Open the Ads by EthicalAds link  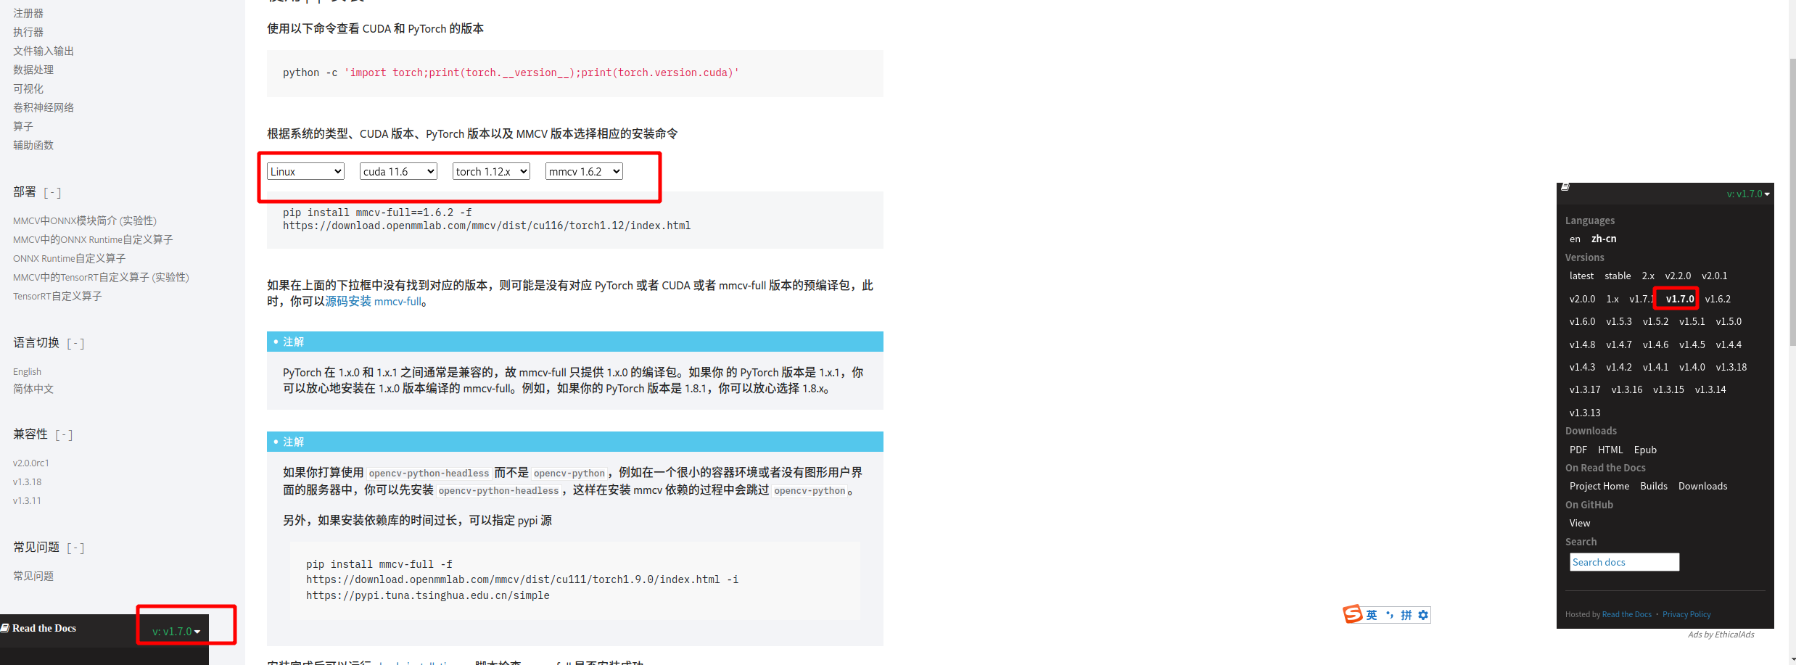pyautogui.click(x=1721, y=635)
